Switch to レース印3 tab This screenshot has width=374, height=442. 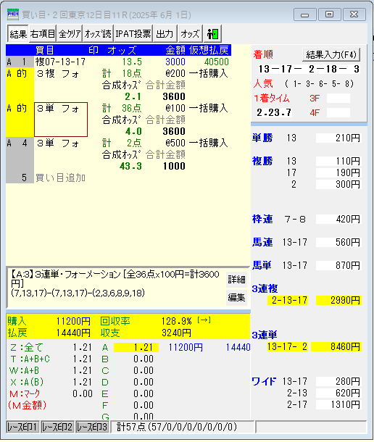point(92,427)
